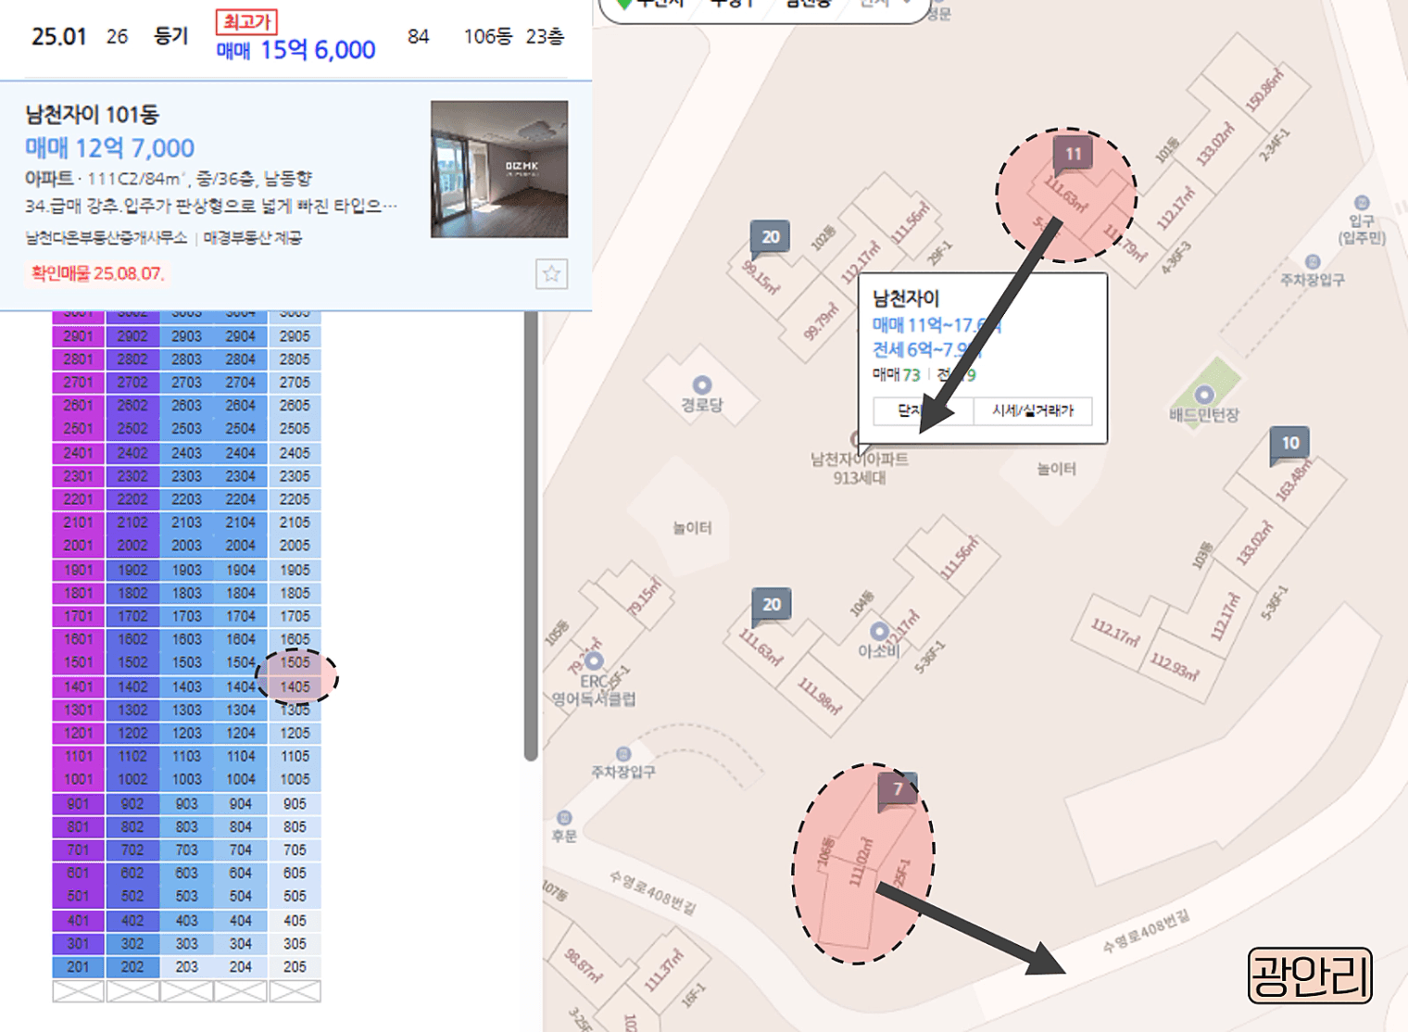Select unit 1405 in the floor grid
The height and width of the screenshot is (1032, 1408).
click(295, 686)
